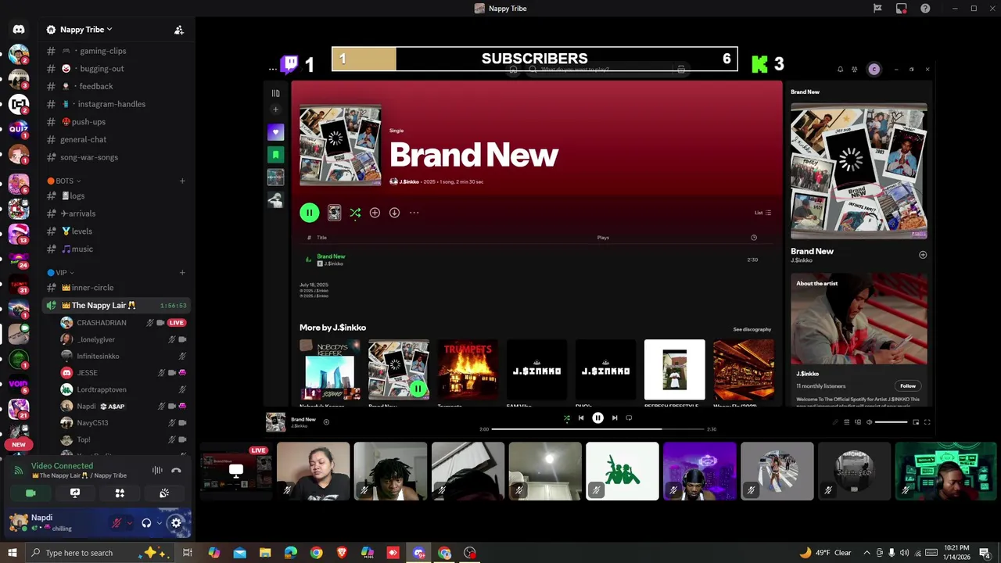
Task: Open Discord user settings gear
Action: pyautogui.click(x=176, y=523)
